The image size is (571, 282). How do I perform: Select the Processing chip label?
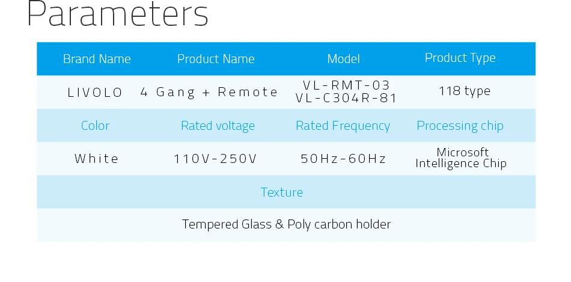click(x=460, y=126)
